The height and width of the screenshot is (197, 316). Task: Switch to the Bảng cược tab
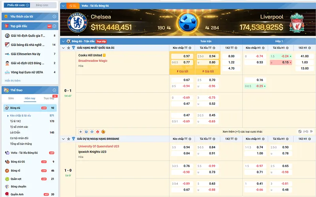42,5
